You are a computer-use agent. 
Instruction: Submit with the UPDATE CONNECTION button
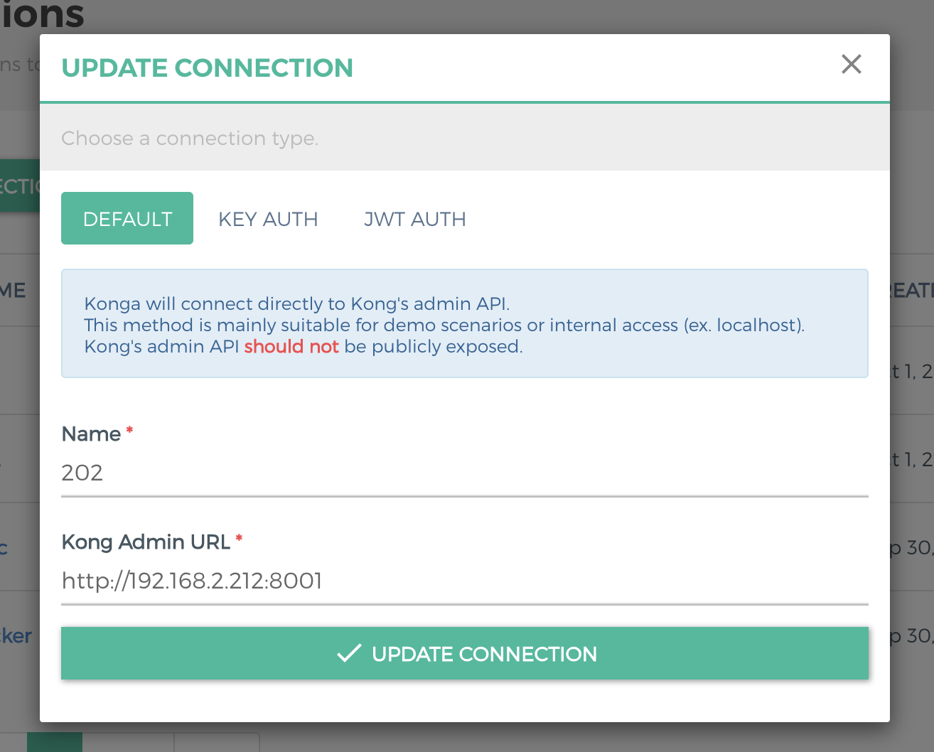tap(465, 653)
